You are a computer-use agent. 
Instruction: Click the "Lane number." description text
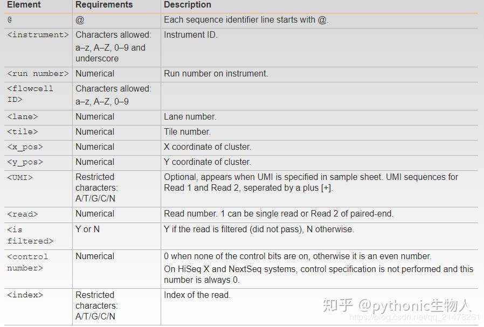click(x=190, y=117)
